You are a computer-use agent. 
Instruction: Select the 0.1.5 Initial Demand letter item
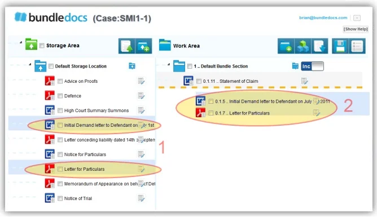tap(273, 101)
